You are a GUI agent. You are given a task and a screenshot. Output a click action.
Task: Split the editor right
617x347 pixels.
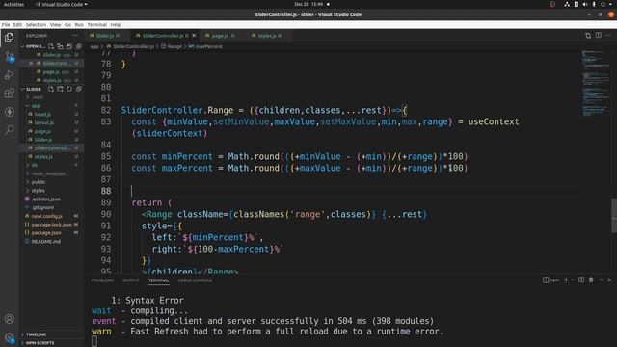coord(598,36)
